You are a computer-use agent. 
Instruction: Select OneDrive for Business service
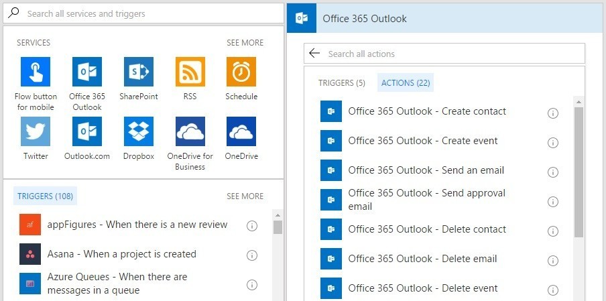tap(190, 131)
